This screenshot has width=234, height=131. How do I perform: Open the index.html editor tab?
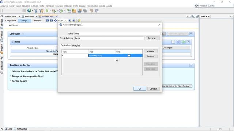(29, 17)
